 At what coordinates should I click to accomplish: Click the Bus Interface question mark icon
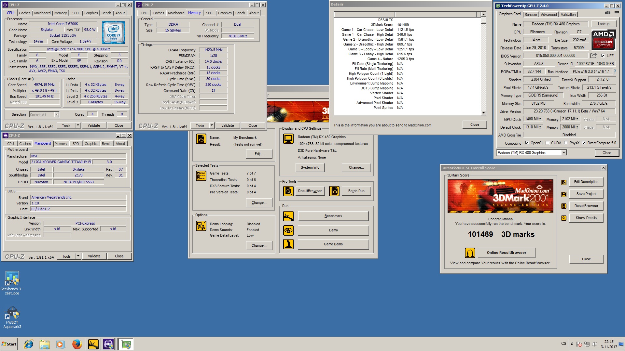coord(615,71)
